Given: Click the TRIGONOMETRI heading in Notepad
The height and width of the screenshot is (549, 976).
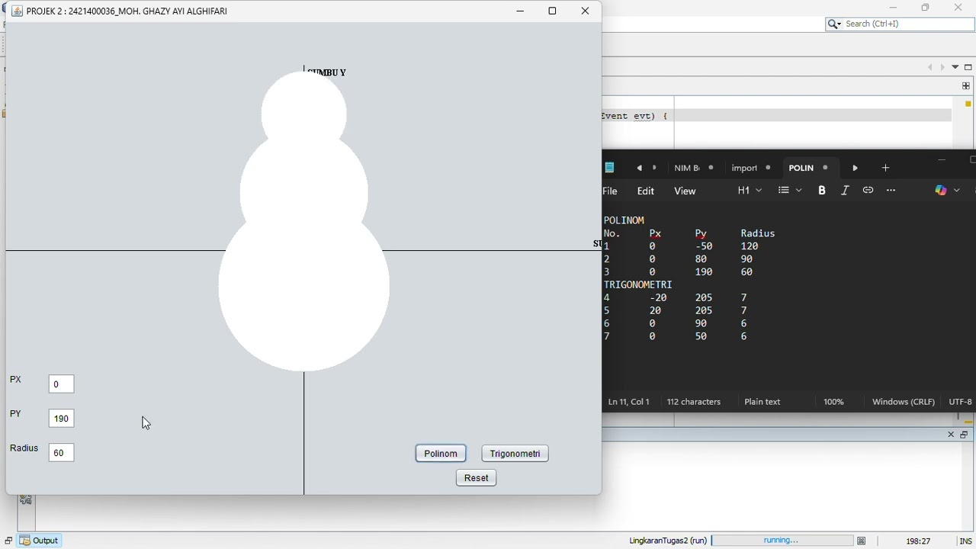Looking at the screenshot, I should [x=638, y=284].
